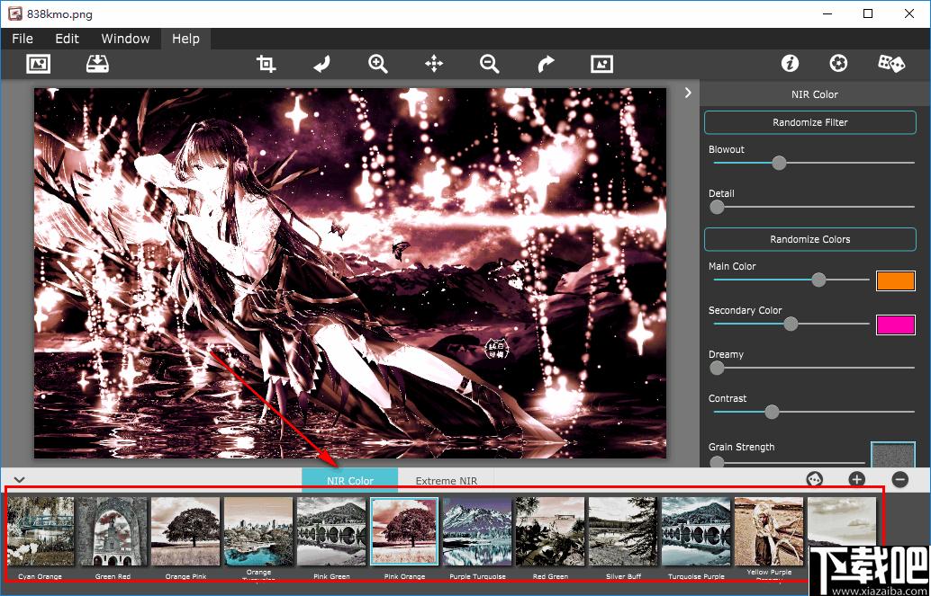Zoom in on the image
The width and height of the screenshot is (931, 596).
point(377,64)
